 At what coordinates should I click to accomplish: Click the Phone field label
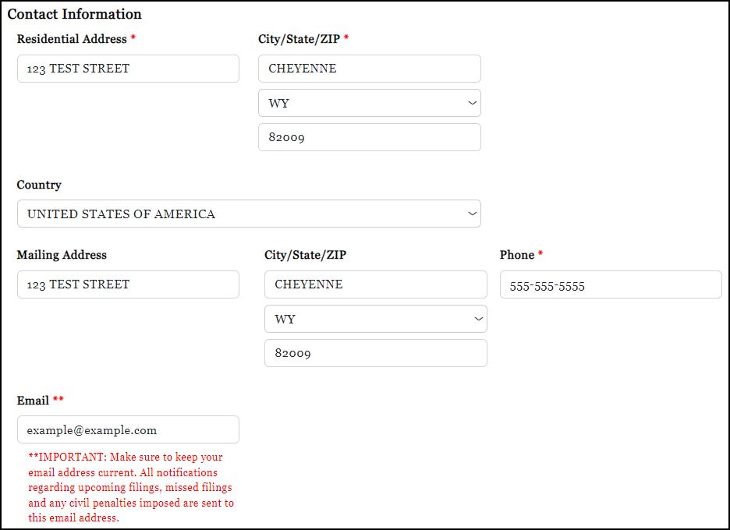[516, 255]
